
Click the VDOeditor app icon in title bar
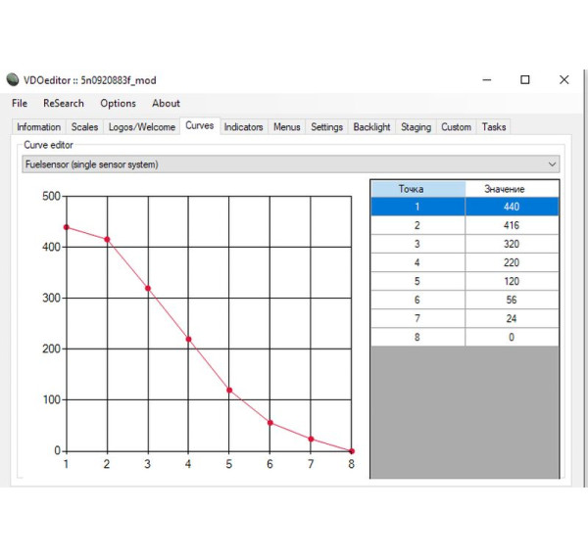13,80
